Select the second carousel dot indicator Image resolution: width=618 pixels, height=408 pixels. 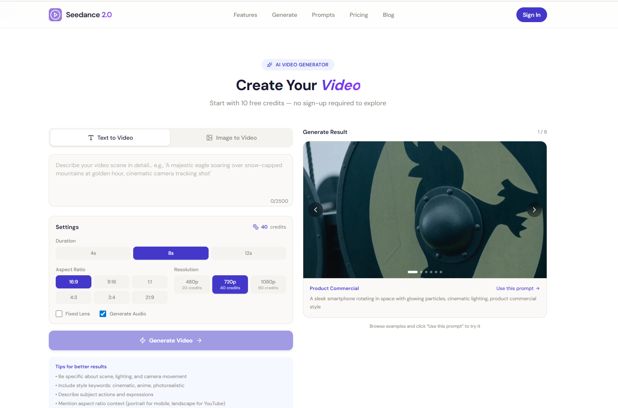tap(421, 272)
